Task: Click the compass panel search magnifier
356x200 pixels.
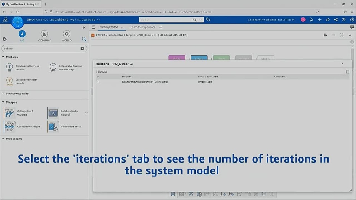Action: [x=84, y=39]
